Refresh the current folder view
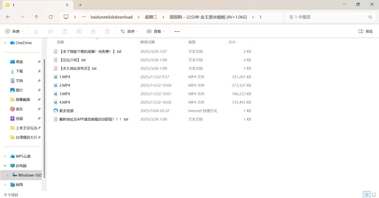This screenshot has height=198, width=379. 51,17
